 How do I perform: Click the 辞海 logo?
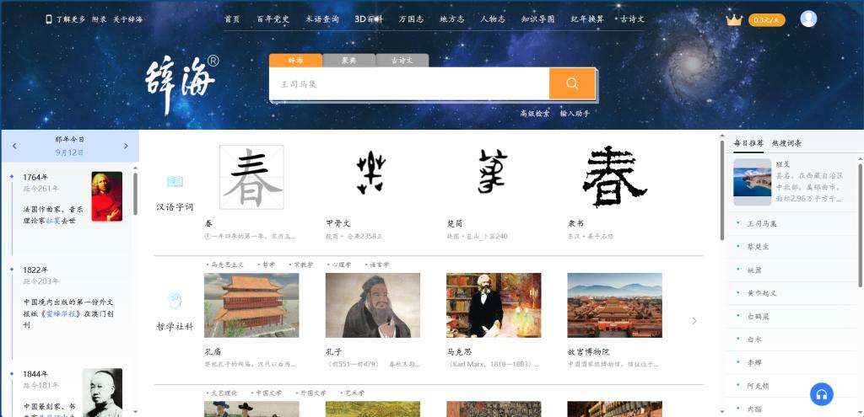click(181, 83)
